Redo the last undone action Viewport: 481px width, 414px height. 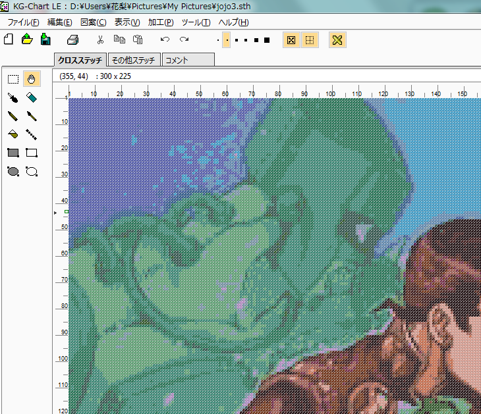click(184, 39)
